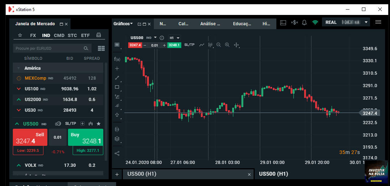Select the trend line drawing tool
The width and height of the screenshot is (390, 186).
click(117, 78)
